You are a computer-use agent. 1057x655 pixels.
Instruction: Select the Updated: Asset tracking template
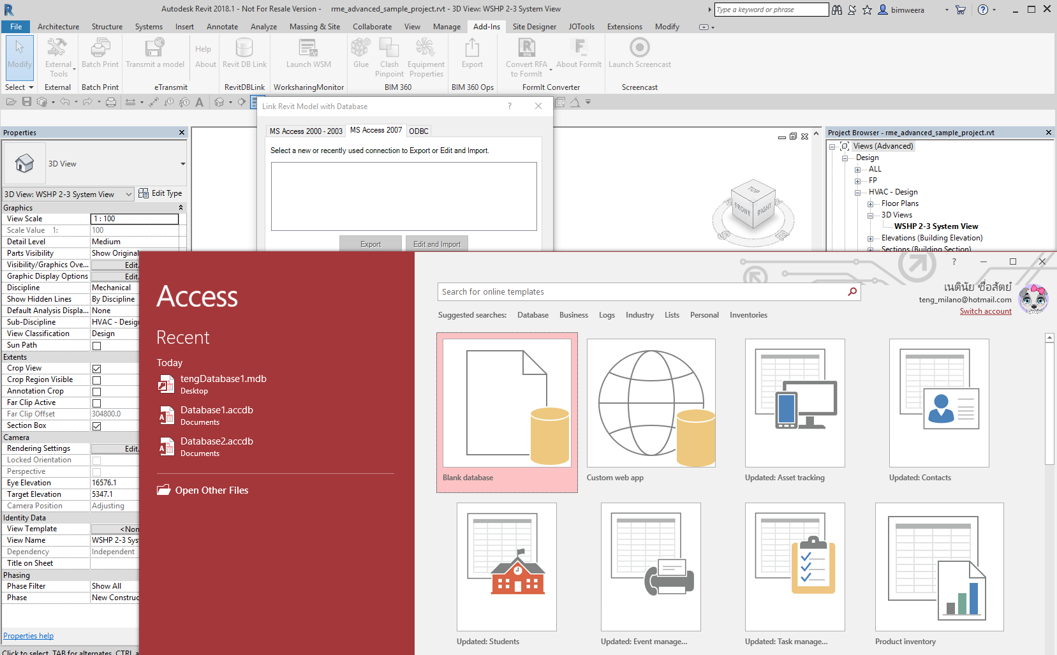click(x=795, y=411)
